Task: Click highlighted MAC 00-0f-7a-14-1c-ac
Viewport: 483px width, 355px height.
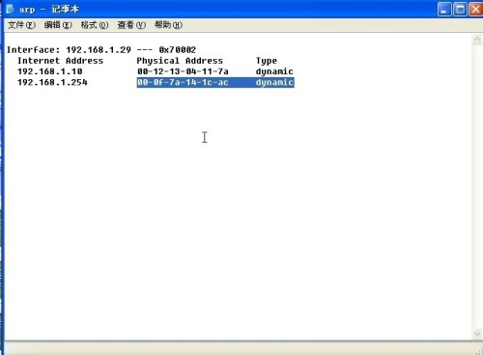Action: coord(183,82)
